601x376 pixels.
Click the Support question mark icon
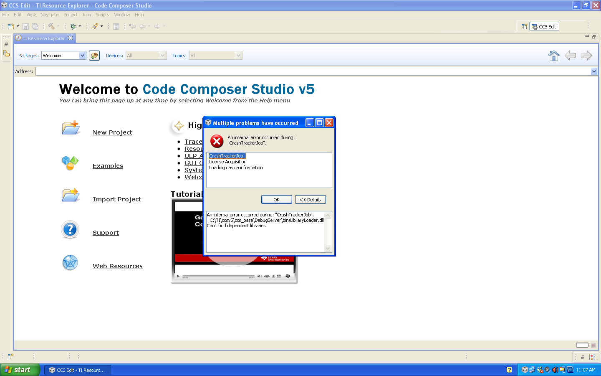(x=70, y=229)
